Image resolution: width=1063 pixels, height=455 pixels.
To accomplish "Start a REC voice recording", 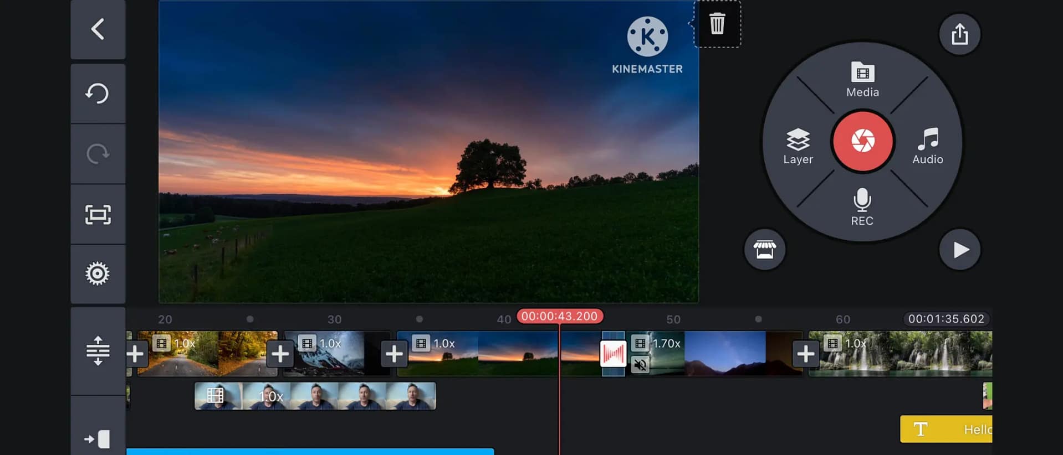I will click(862, 207).
